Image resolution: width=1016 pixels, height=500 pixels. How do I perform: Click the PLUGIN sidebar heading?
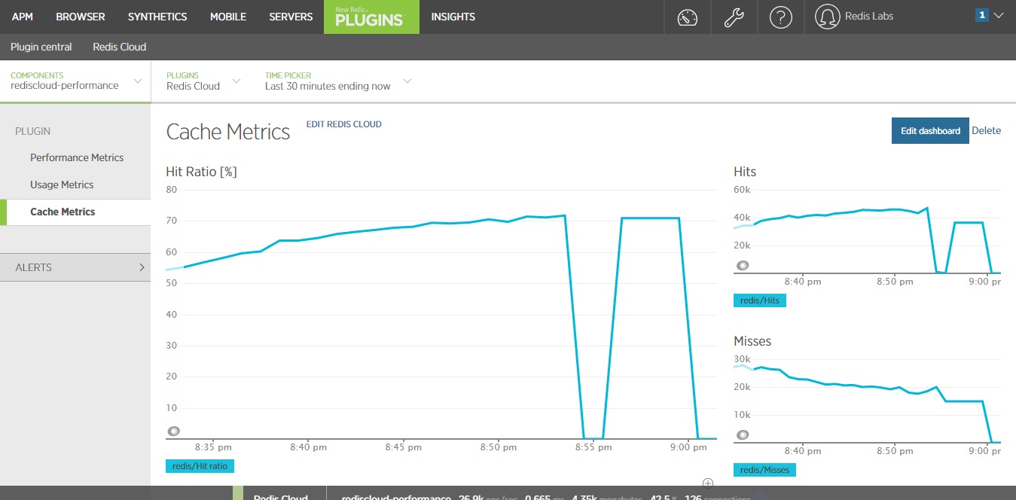point(33,131)
